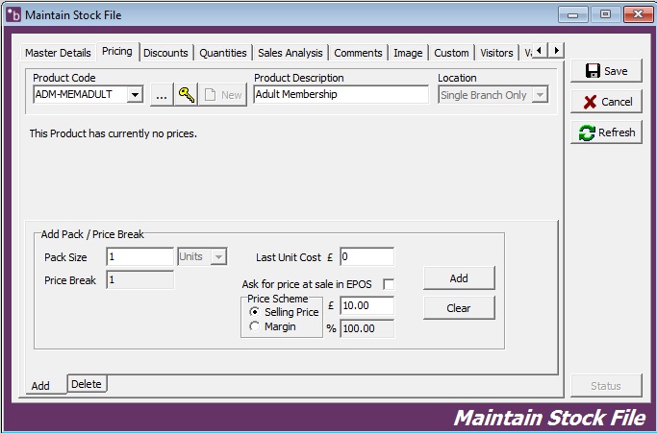Click the key icon beside Product Code
The height and width of the screenshot is (433, 657).
187,95
